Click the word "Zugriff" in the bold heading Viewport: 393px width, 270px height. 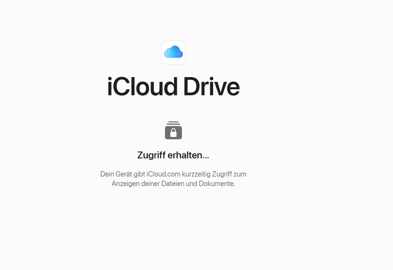(151, 155)
